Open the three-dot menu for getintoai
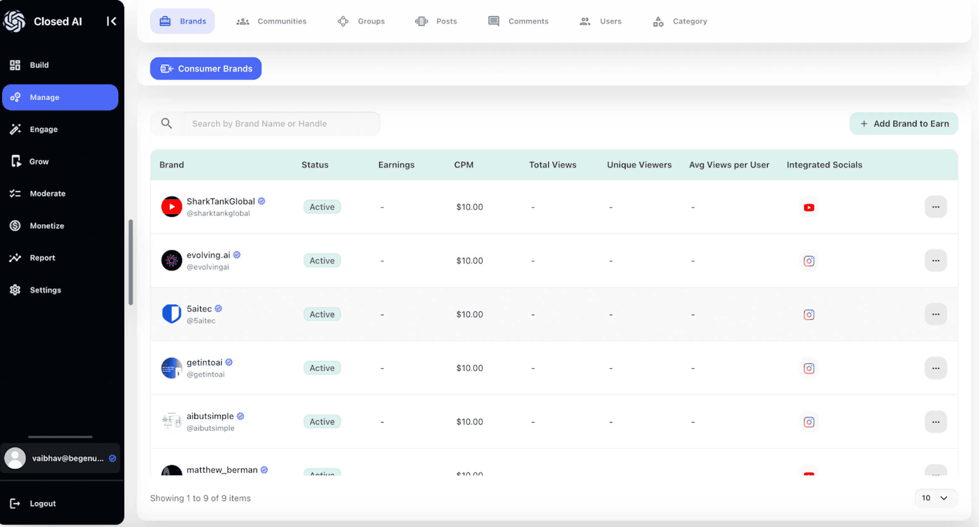Viewport: 979px width, 527px height. point(935,368)
